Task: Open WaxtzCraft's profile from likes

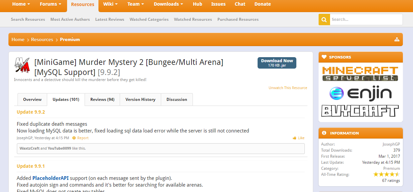Action: coord(29,148)
